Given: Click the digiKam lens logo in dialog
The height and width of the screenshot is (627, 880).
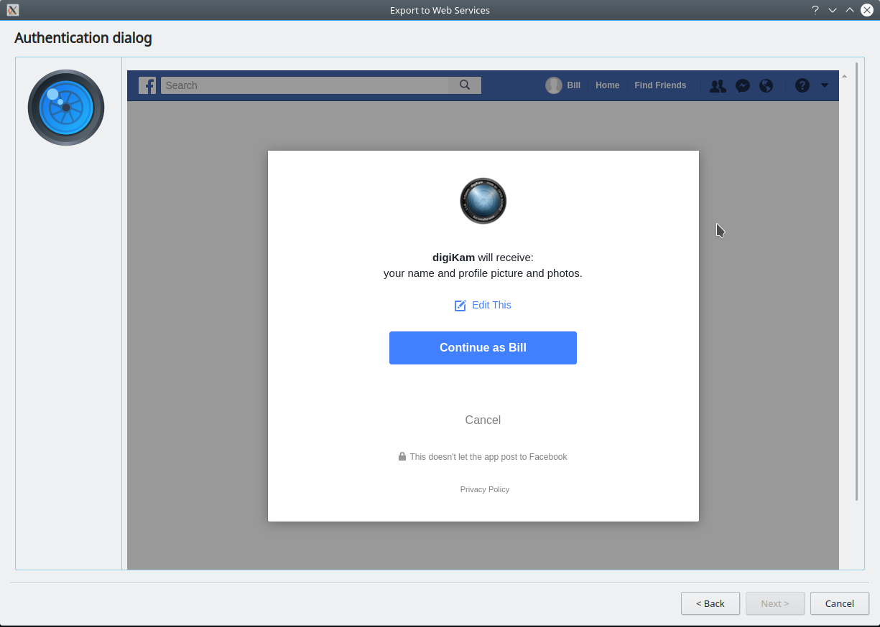Looking at the screenshot, I should point(483,201).
